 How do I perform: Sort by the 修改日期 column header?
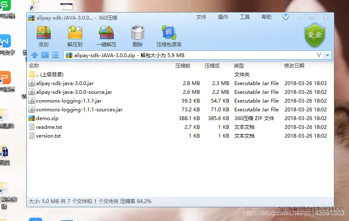(294, 66)
